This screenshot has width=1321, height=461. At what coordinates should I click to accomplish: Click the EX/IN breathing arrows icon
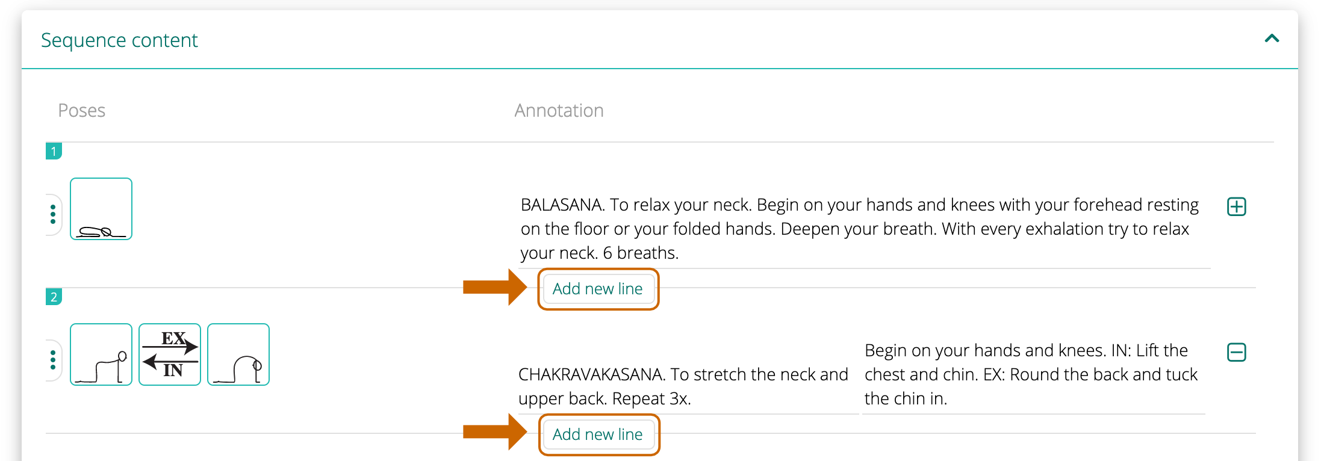(170, 354)
